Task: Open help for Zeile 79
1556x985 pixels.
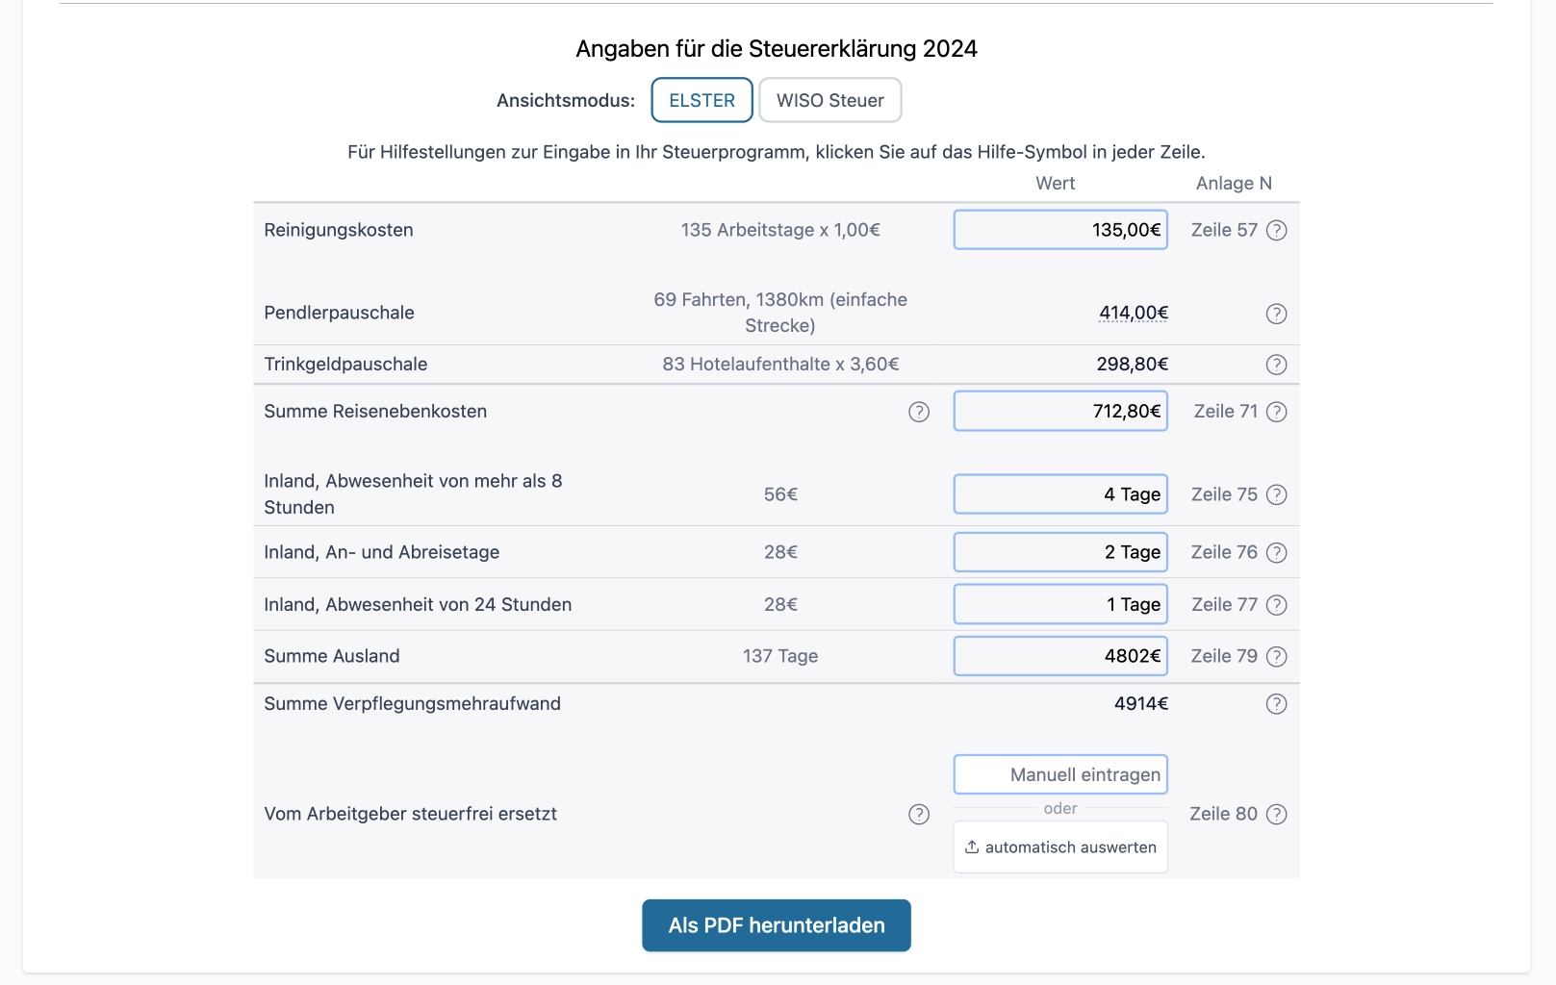Action: 1277,656
